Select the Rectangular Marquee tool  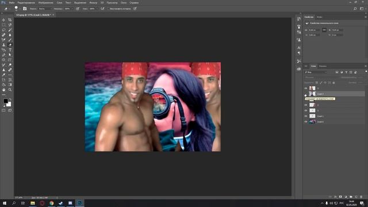coord(3,25)
